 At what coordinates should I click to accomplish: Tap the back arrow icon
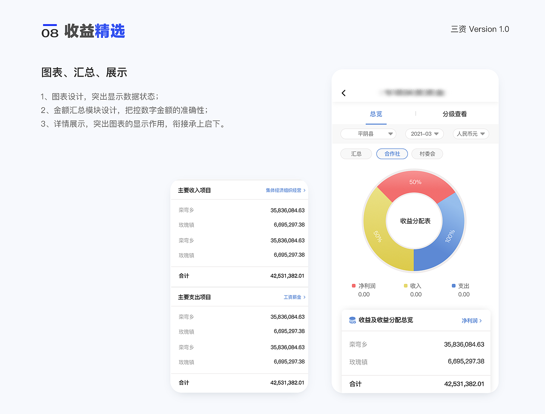pos(344,93)
